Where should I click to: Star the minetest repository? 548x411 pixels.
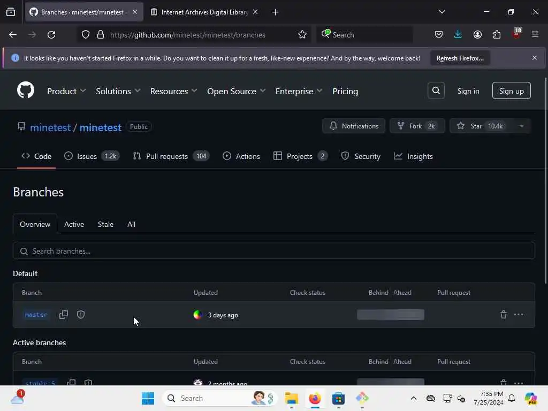[x=482, y=126]
